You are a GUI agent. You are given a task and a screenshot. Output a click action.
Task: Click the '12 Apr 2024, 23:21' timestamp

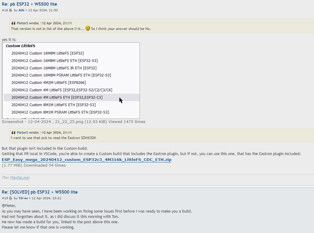(47, 198)
